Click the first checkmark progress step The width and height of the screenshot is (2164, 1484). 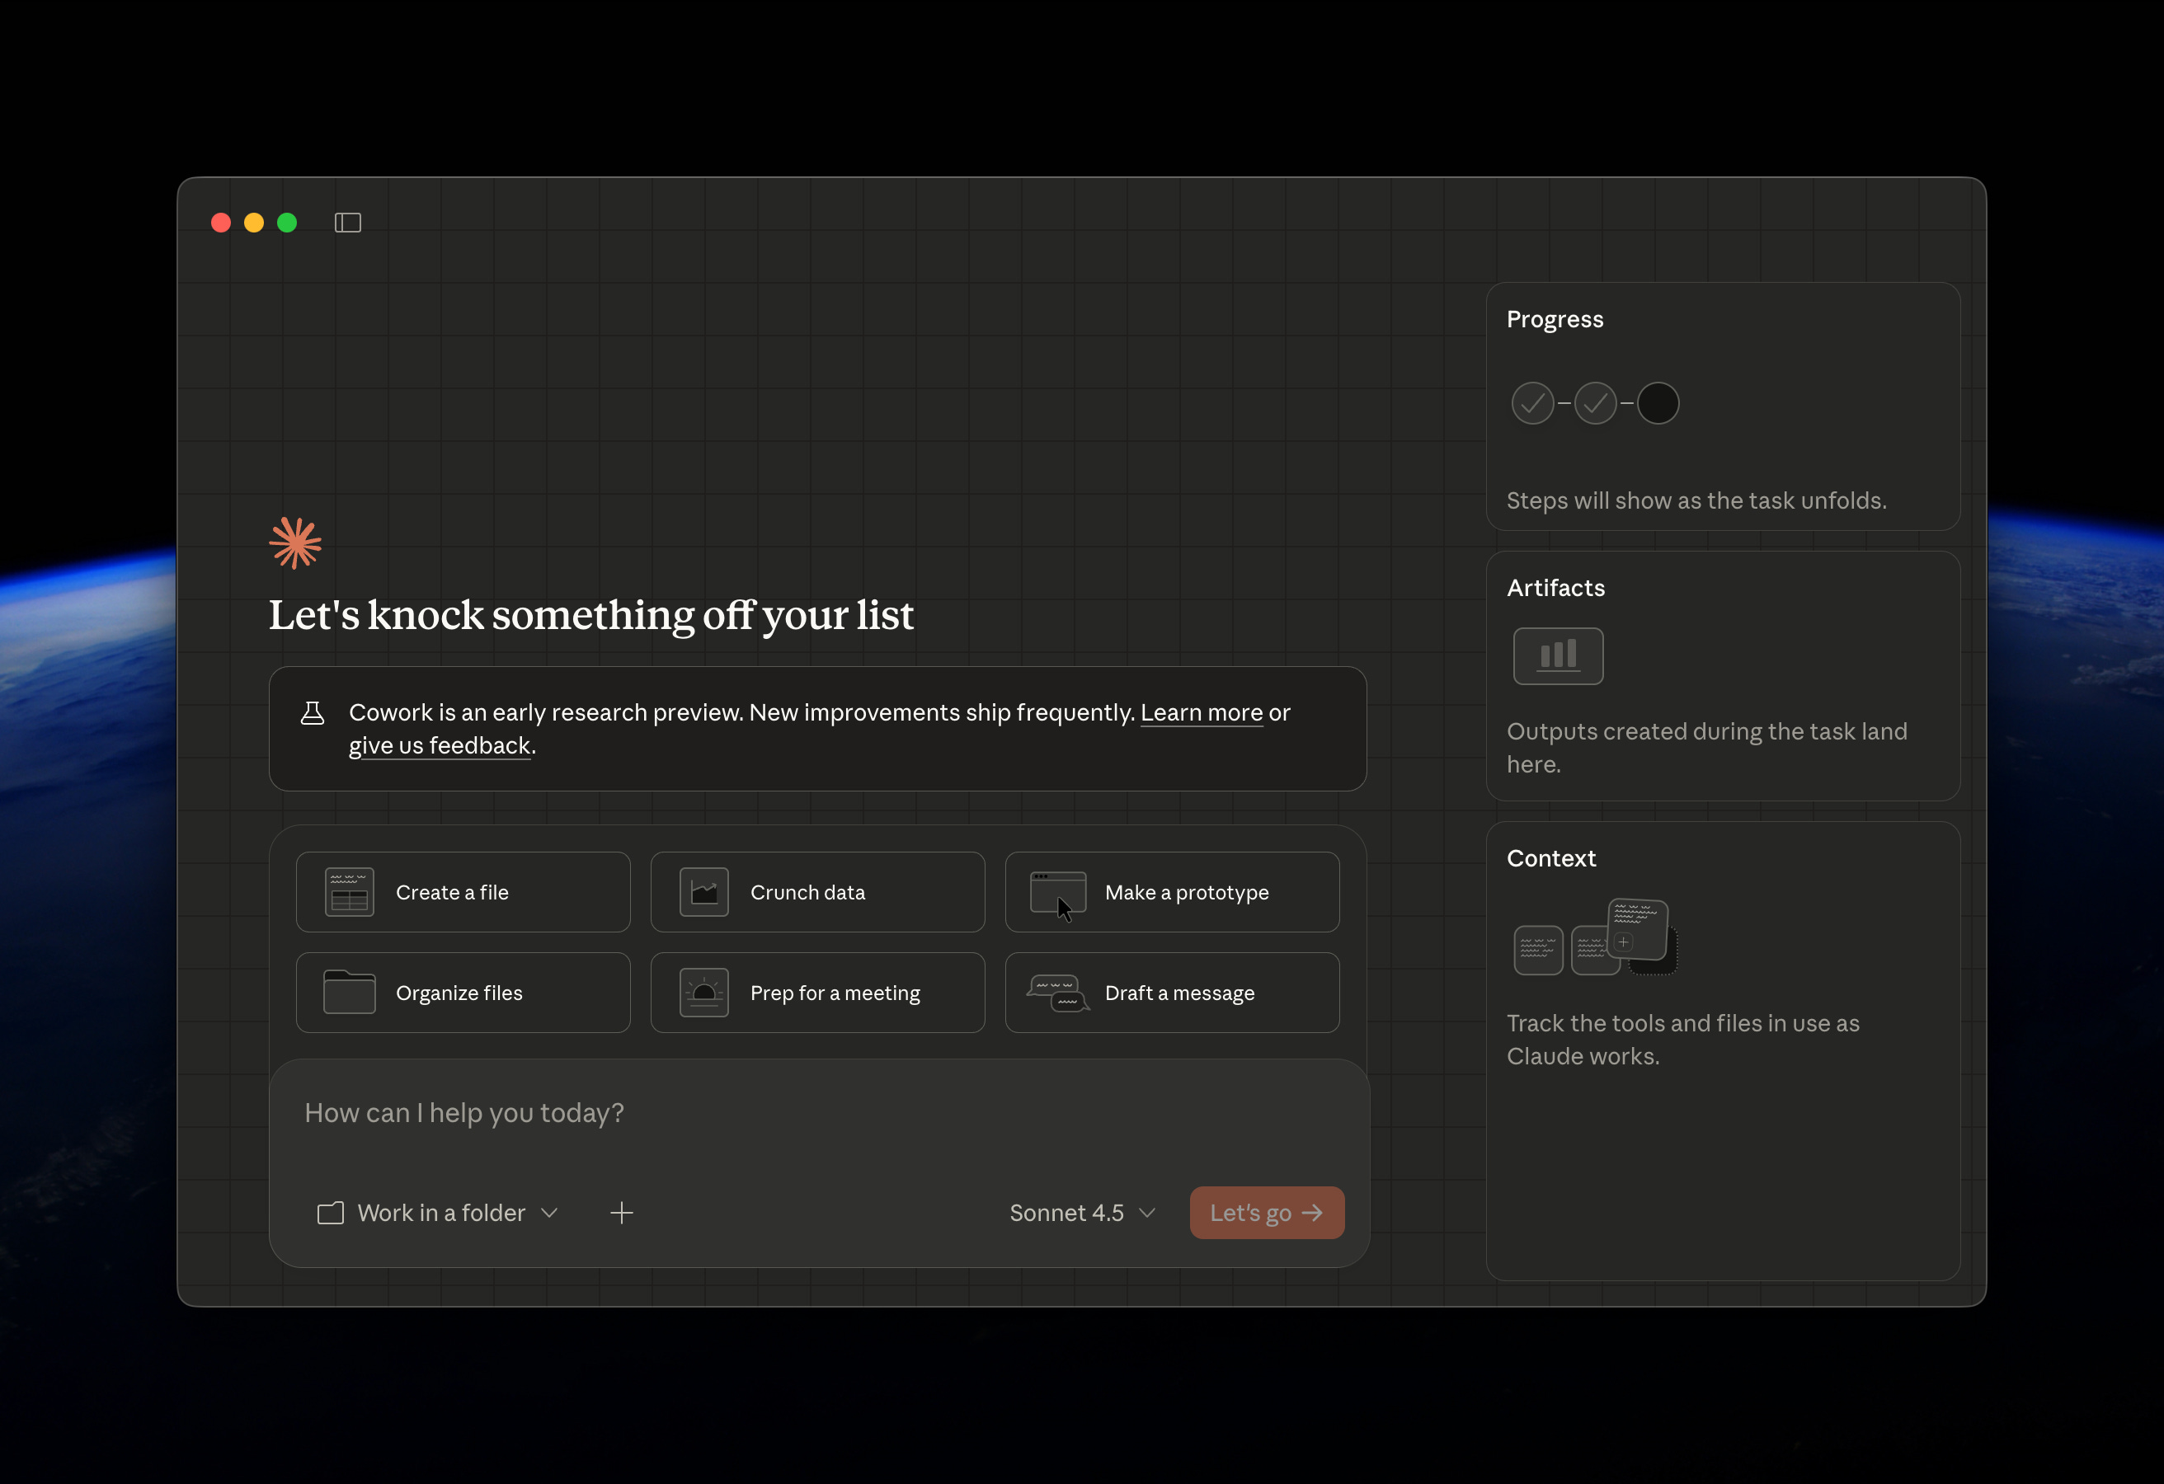[x=1532, y=403]
